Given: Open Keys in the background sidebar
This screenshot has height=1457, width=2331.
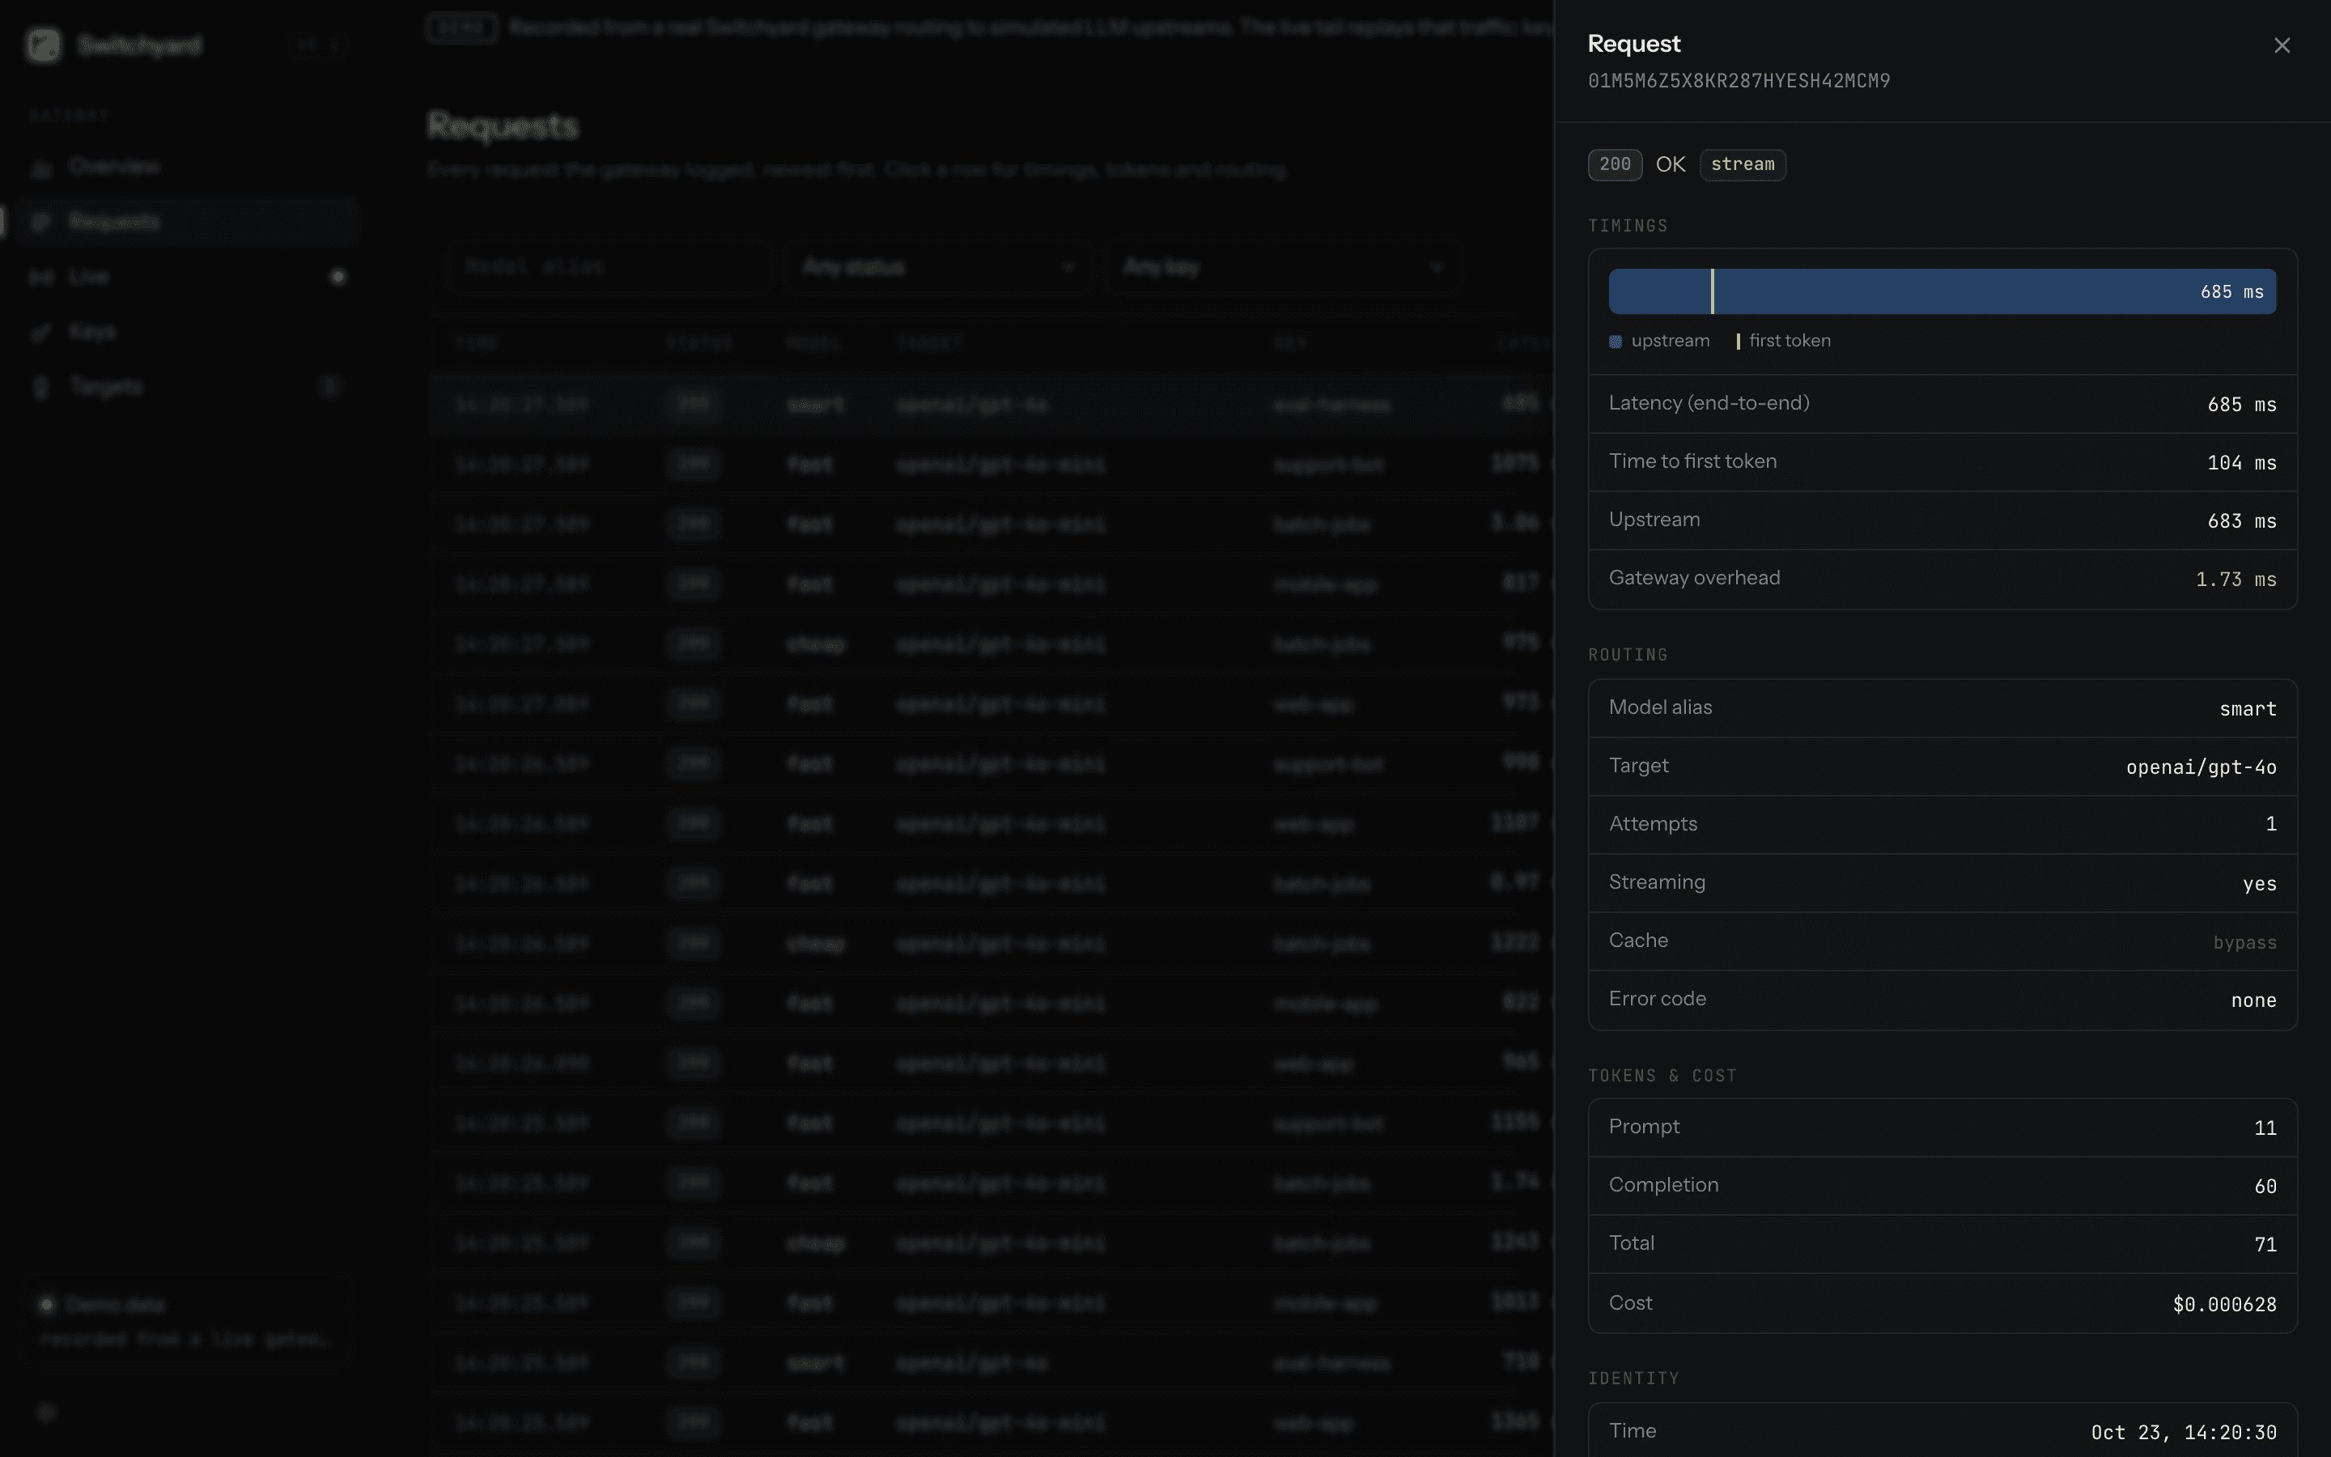Looking at the screenshot, I should click(x=189, y=333).
